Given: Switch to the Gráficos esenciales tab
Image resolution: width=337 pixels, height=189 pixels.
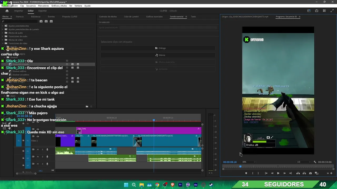Looking at the screenshot, I should coord(154,17).
